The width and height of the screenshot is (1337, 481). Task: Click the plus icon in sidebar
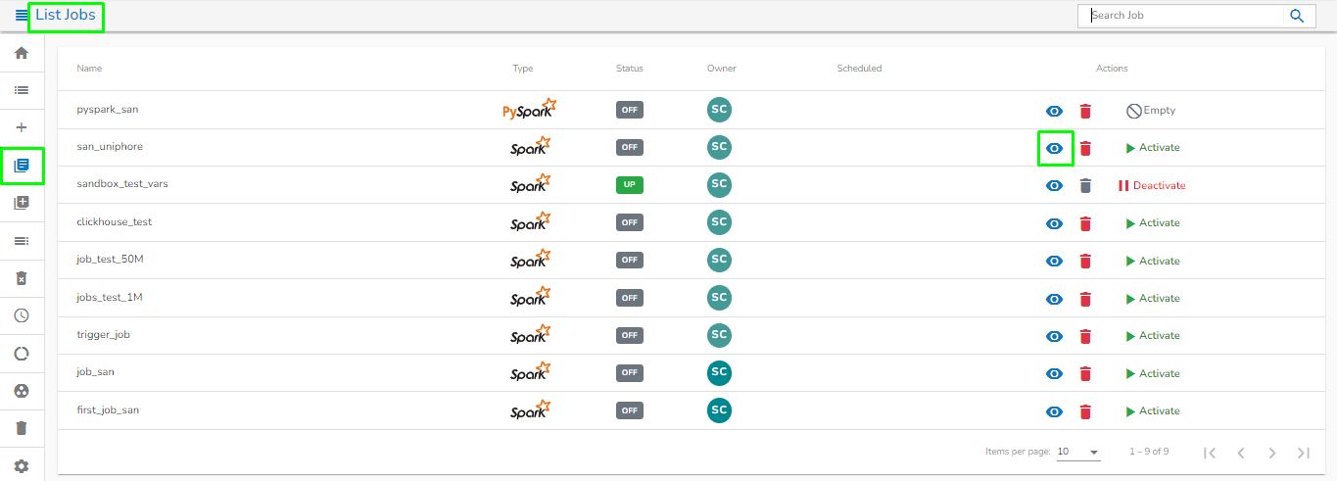coord(22,127)
